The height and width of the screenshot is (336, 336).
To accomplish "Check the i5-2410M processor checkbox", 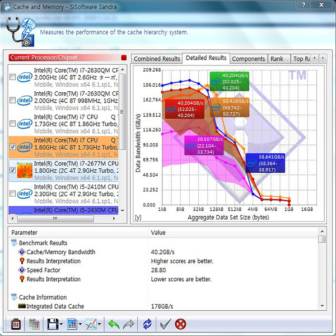I will (x=13, y=193).
